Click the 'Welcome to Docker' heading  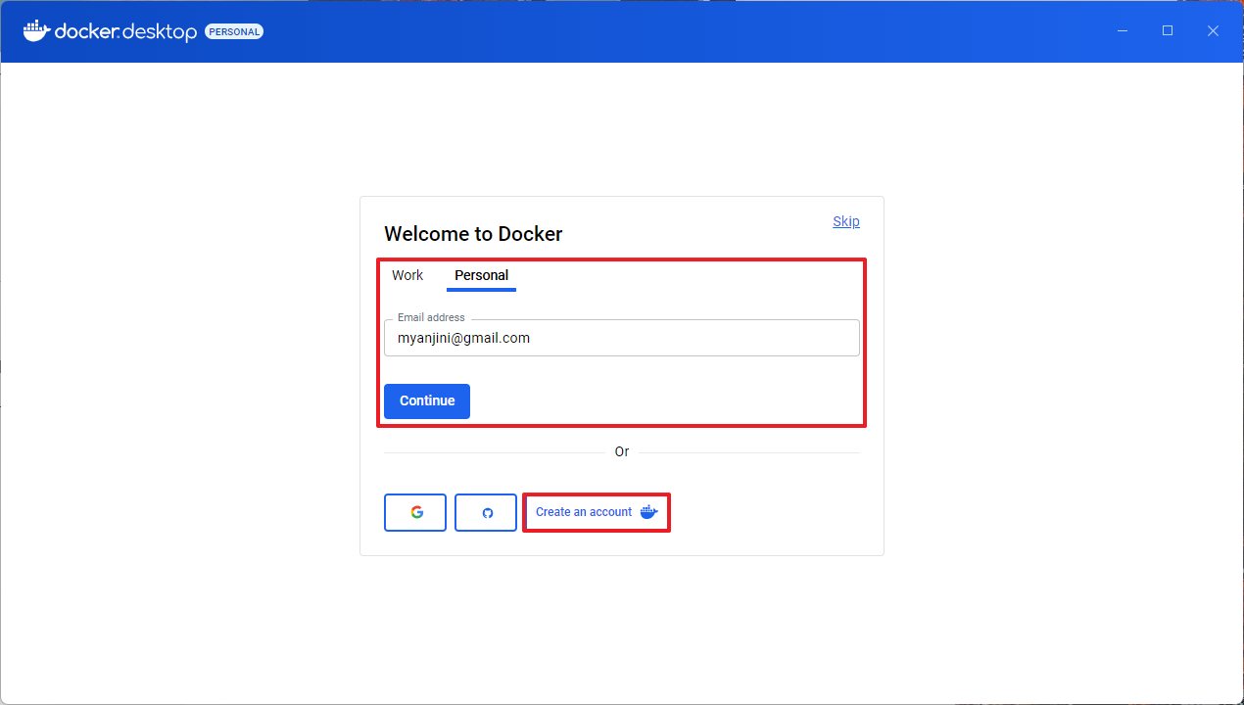[x=473, y=234]
